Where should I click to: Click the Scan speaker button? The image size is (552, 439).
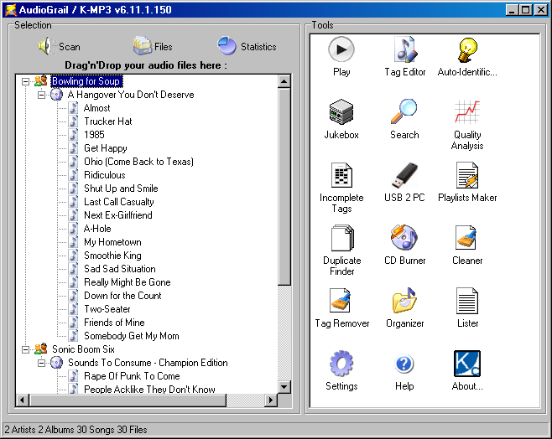click(59, 46)
